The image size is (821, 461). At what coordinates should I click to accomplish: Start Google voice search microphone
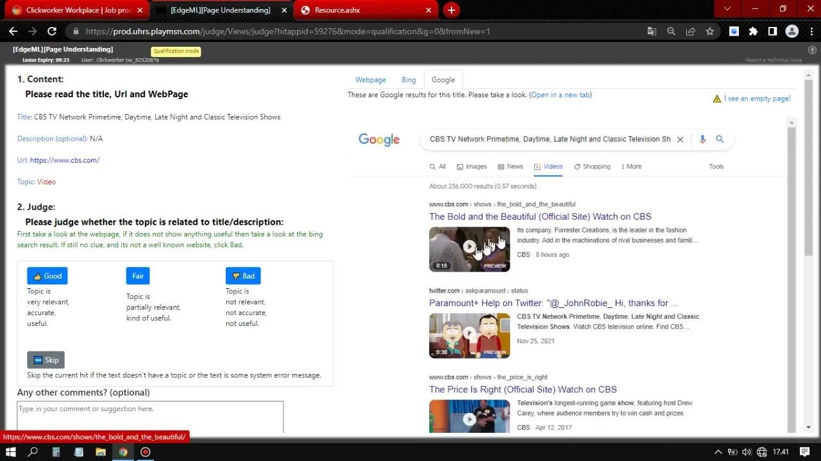702,139
